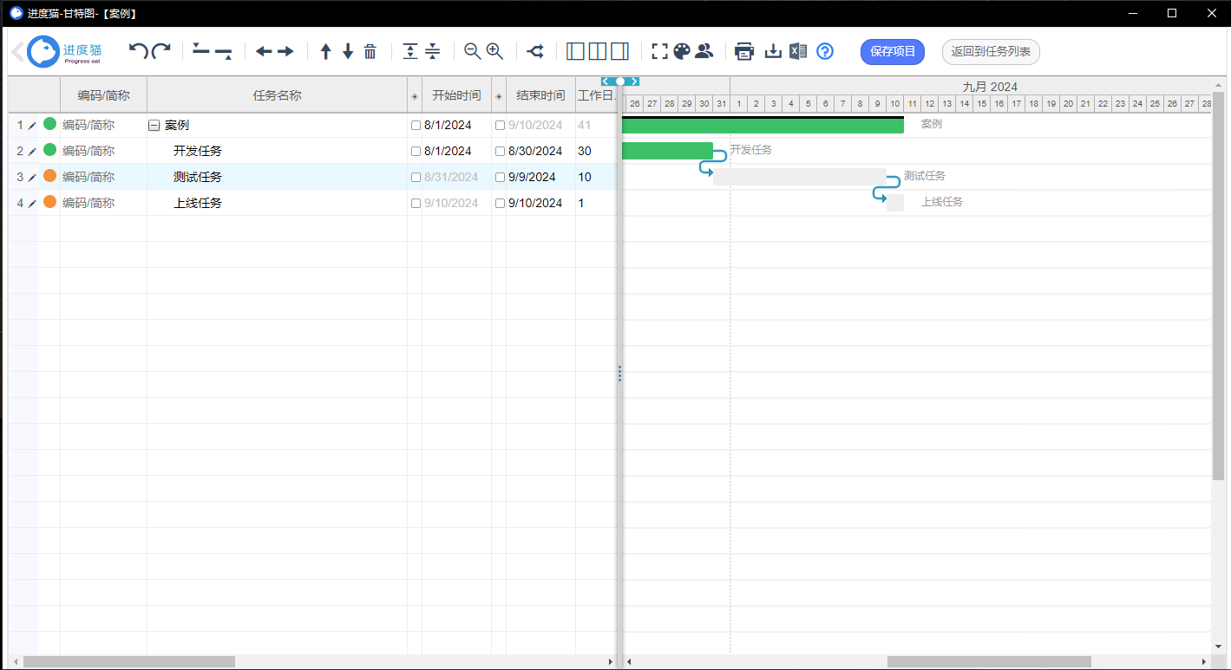Toggle start milestone checkbox for 案例 row
The height and width of the screenshot is (670, 1231).
(416, 126)
